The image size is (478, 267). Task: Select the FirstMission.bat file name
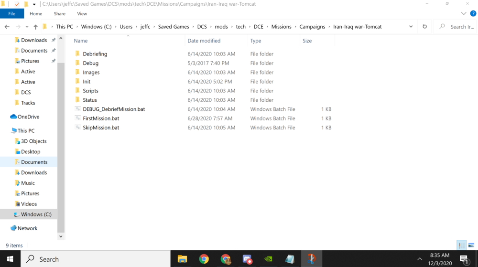[x=101, y=118]
